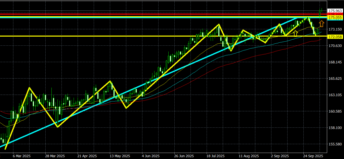
Task: Select the yellow up arrow above the 172.058 line
Action: click(x=296, y=33)
